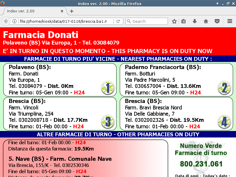This screenshot has width=236, height=177.
Task: Bookmark this page with the star icon
Action: pyautogui.click(x=174, y=21)
